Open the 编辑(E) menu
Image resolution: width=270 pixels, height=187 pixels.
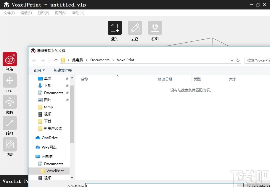(x=26, y=13)
